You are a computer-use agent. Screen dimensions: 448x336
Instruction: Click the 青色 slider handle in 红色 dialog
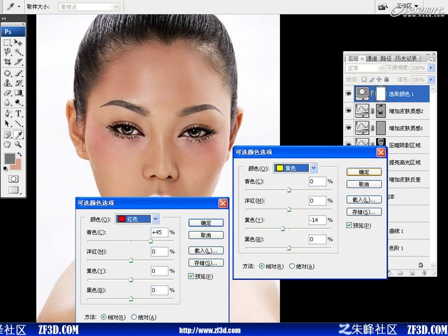click(x=151, y=241)
